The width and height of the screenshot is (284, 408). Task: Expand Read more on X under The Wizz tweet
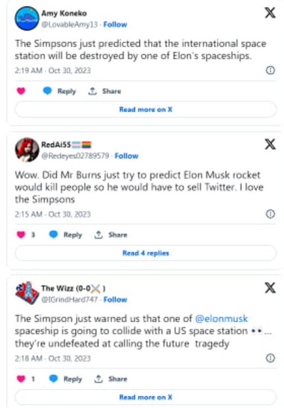coord(145,397)
